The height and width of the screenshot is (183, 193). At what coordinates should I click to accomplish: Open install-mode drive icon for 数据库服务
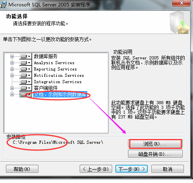pyautogui.click(x=26, y=57)
